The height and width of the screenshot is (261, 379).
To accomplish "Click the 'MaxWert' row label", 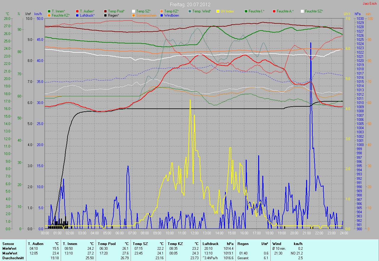I will click(10, 253).
